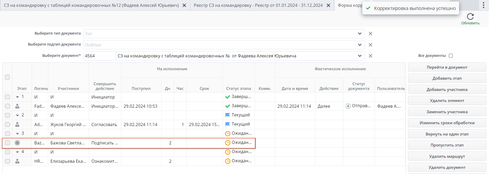Click the Обновить refresh icon

tap(470, 17)
